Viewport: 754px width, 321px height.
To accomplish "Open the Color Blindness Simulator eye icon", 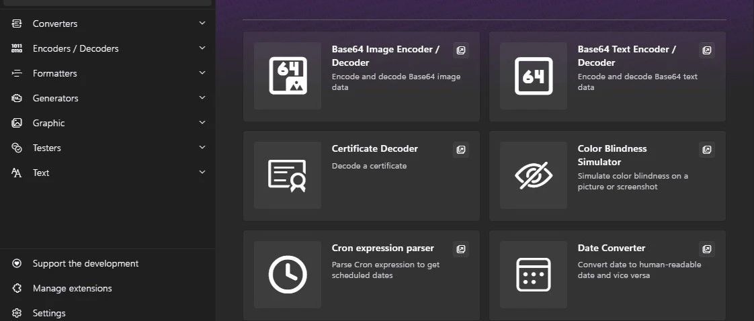I will (534, 175).
